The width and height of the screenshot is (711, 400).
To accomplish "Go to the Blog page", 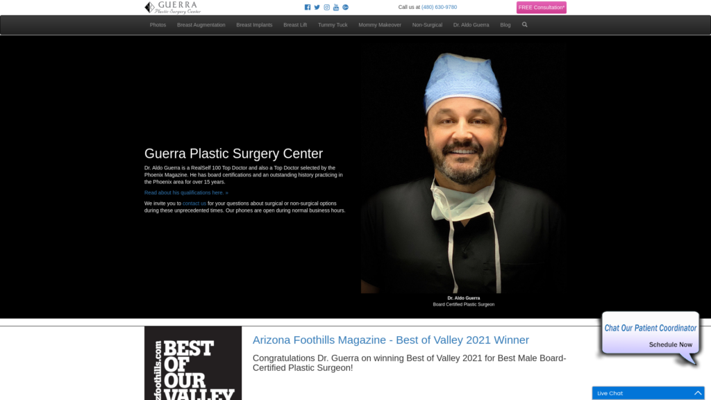I will click(x=505, y=25).
